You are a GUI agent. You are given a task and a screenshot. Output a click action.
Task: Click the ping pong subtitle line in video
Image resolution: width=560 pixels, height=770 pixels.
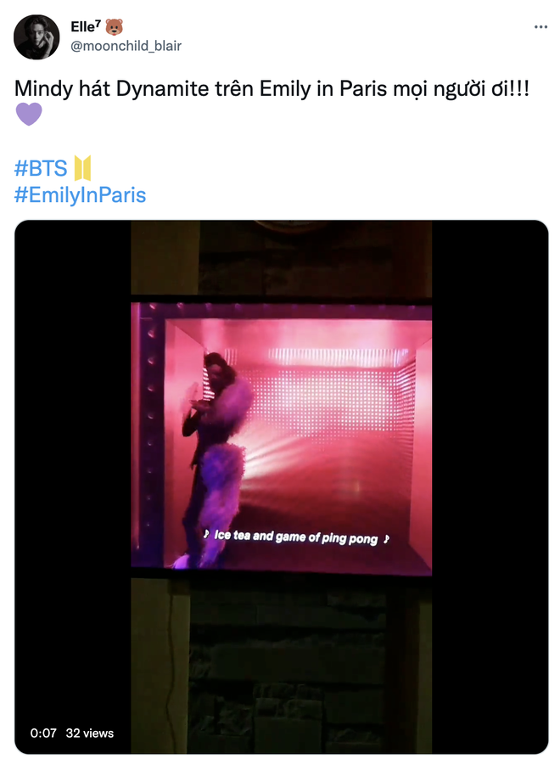296,537
